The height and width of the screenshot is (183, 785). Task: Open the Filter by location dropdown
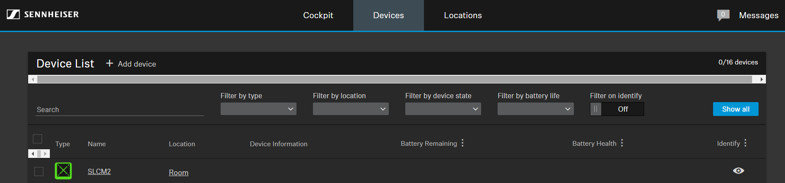tap(351, 109)
